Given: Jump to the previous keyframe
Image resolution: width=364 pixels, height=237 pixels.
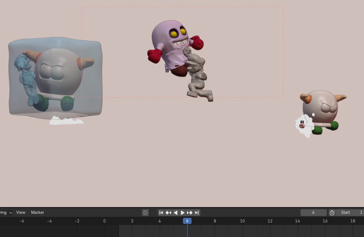Looking at the screenshot, I should coord(168,213).
